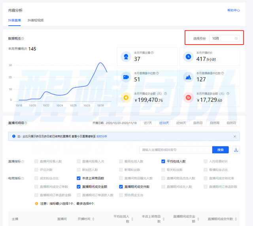Click help icon next to 数据概览
The image size is (253, 226).
[23, 39]
